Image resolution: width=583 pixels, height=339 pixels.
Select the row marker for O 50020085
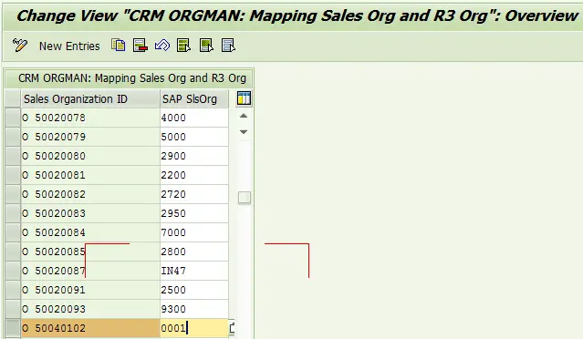13,252
